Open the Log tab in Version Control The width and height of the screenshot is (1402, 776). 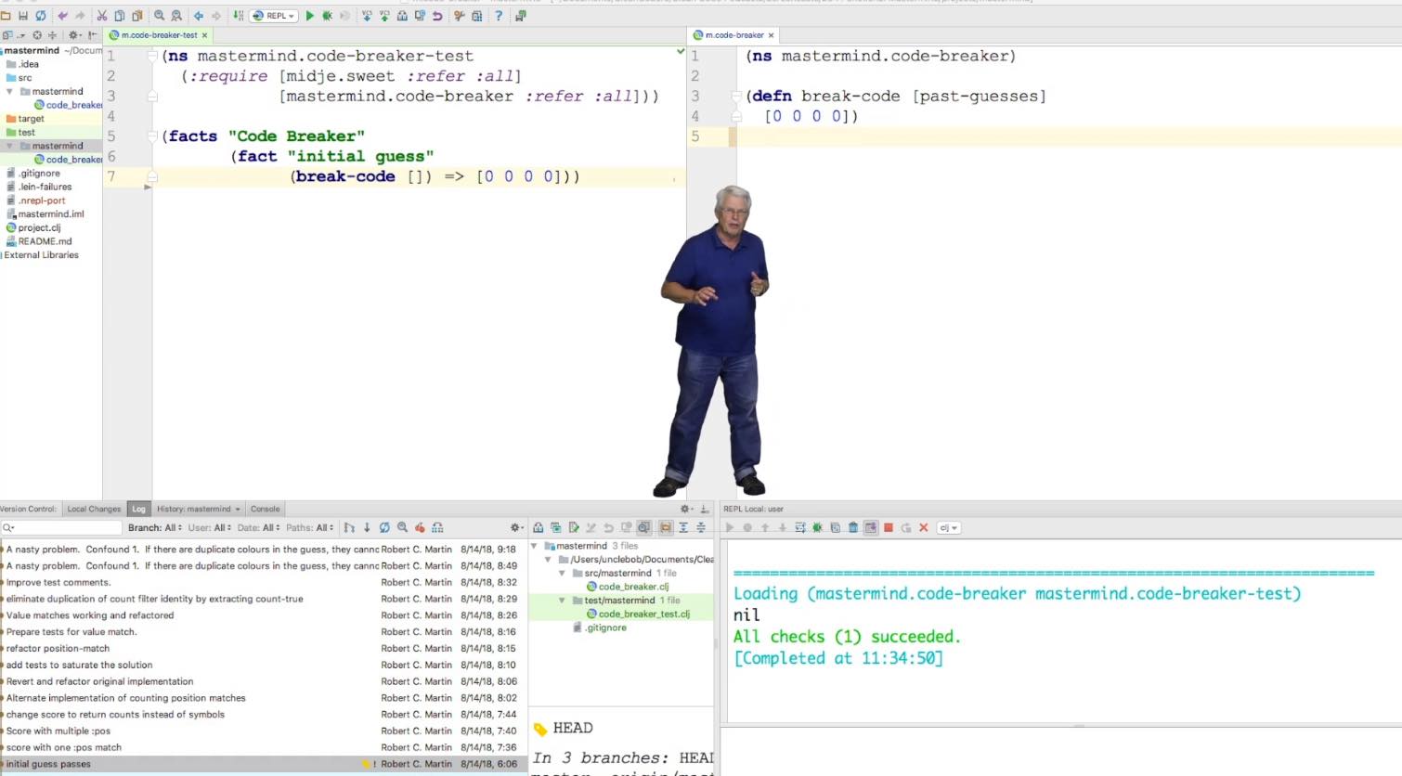[x=138, y=509]
